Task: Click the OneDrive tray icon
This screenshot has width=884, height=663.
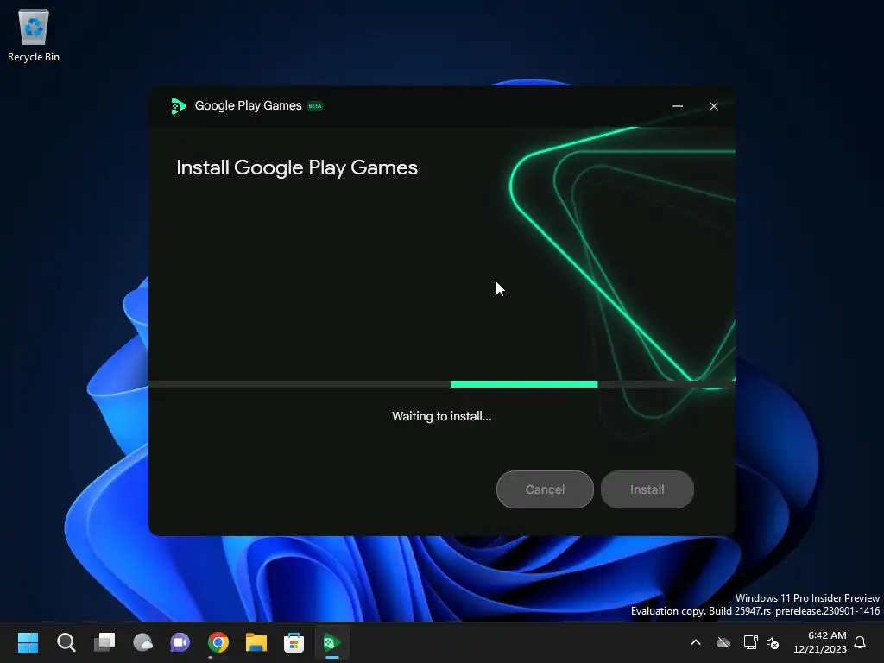Action: 723,642
